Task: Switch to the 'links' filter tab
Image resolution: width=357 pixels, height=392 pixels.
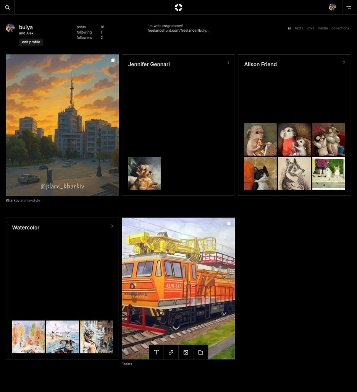Action: click(x=310, y=28)
